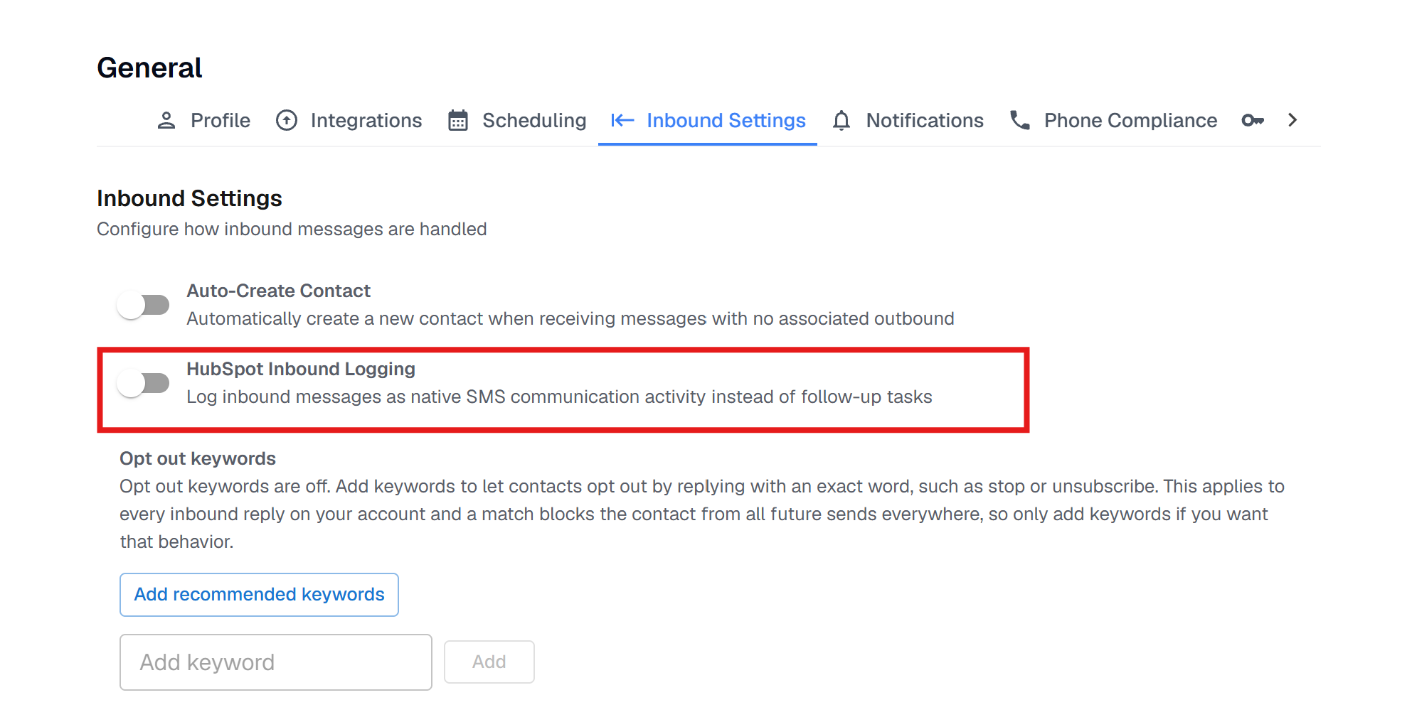Screen dimensions: 1407x722
Task: Click the Integrations circled arrow icon
Action: (x=287, y=120)
